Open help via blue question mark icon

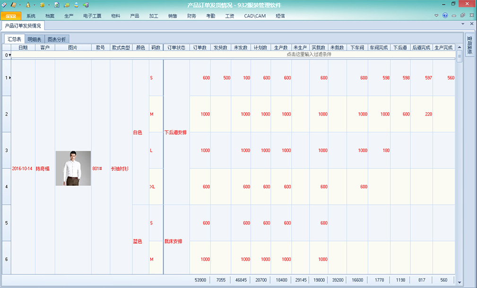(x=445, y=16)
